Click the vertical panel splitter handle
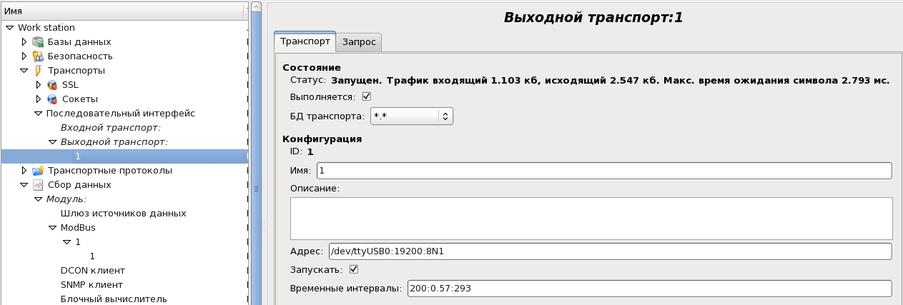This screenshot has width=903, height=305. pyautogui.click(x=256, y=189)
